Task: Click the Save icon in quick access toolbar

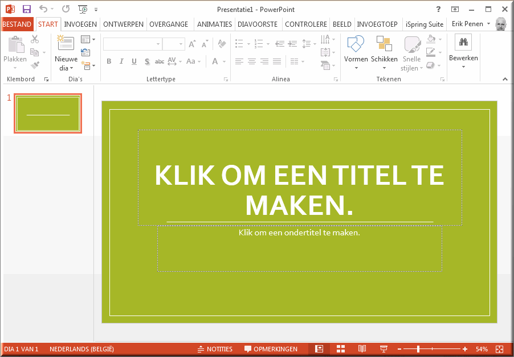Action: 26,9
